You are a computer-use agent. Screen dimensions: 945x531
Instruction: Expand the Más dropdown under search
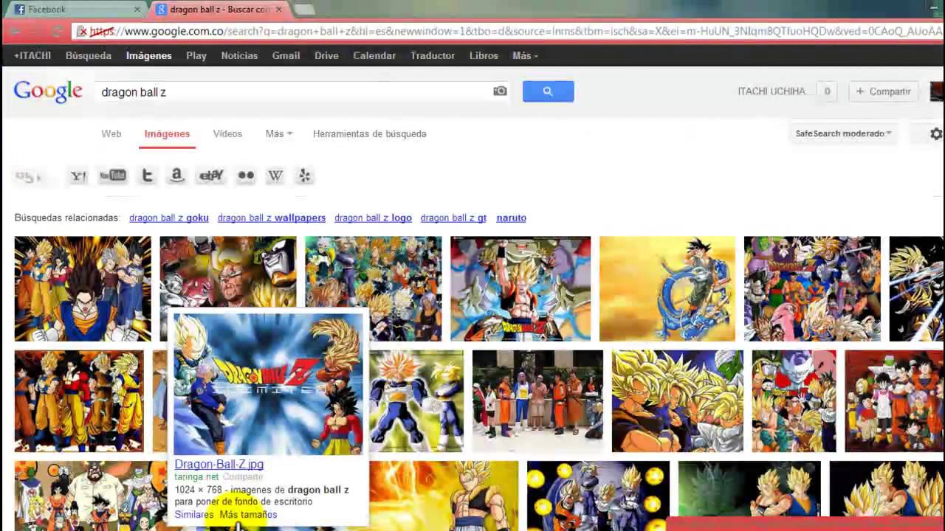(279, 133)
